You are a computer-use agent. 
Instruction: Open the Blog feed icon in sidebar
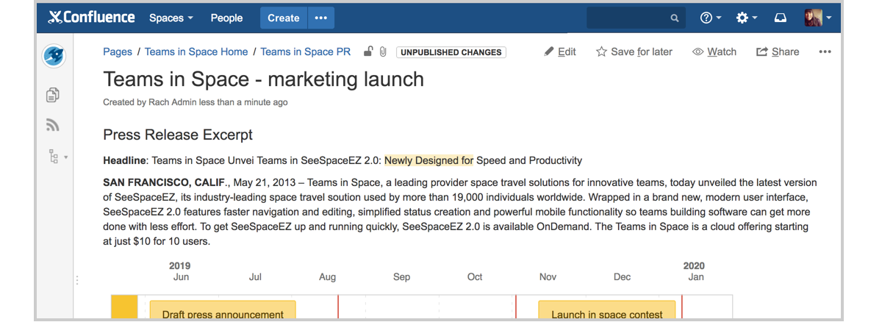(x=53, y=125)
